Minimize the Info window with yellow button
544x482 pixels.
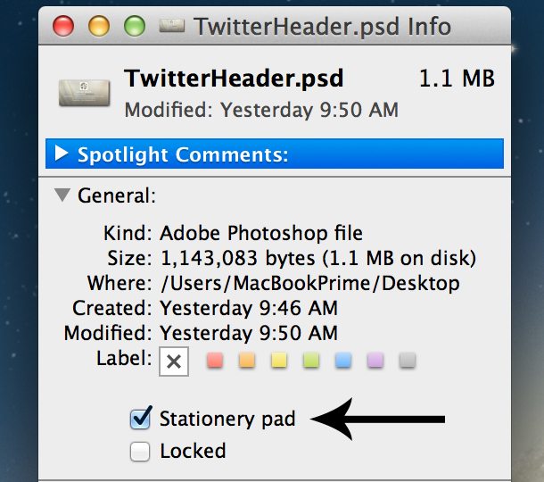[x=99, y=26]
